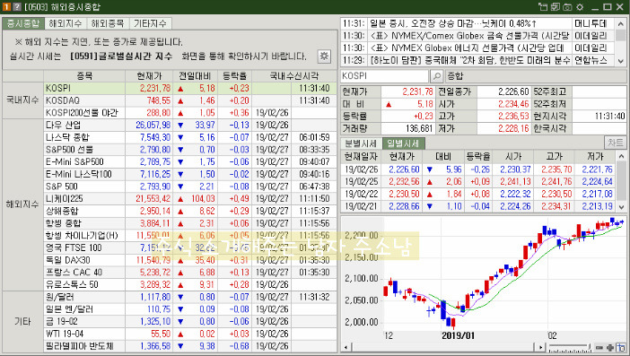This screenshot has width=630, height=356.
Task: Open settings gear beside the real-time notice
Action: pyautogui.click(x=324, y=56)
